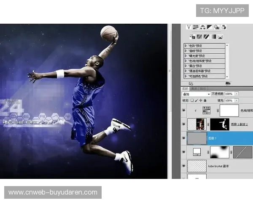Add a Photo Filter adjustment

216,27
